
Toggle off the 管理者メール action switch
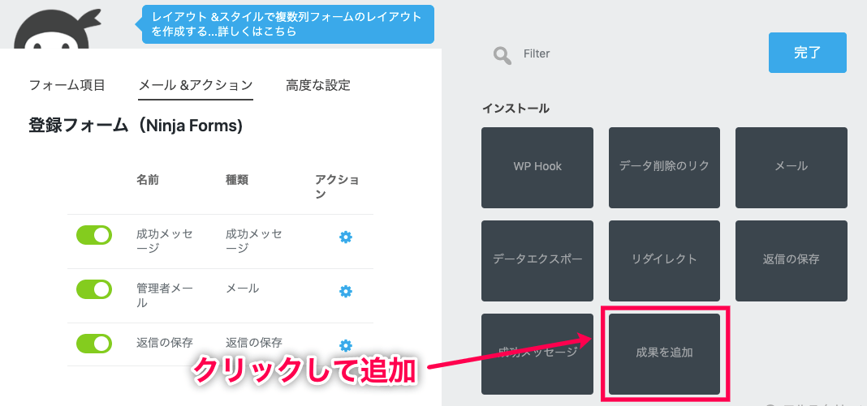(94, 289)
